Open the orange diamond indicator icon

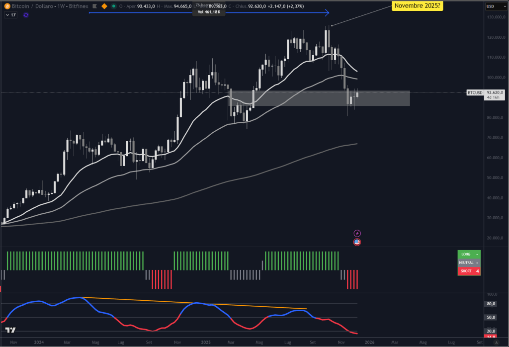click(104, 6)
